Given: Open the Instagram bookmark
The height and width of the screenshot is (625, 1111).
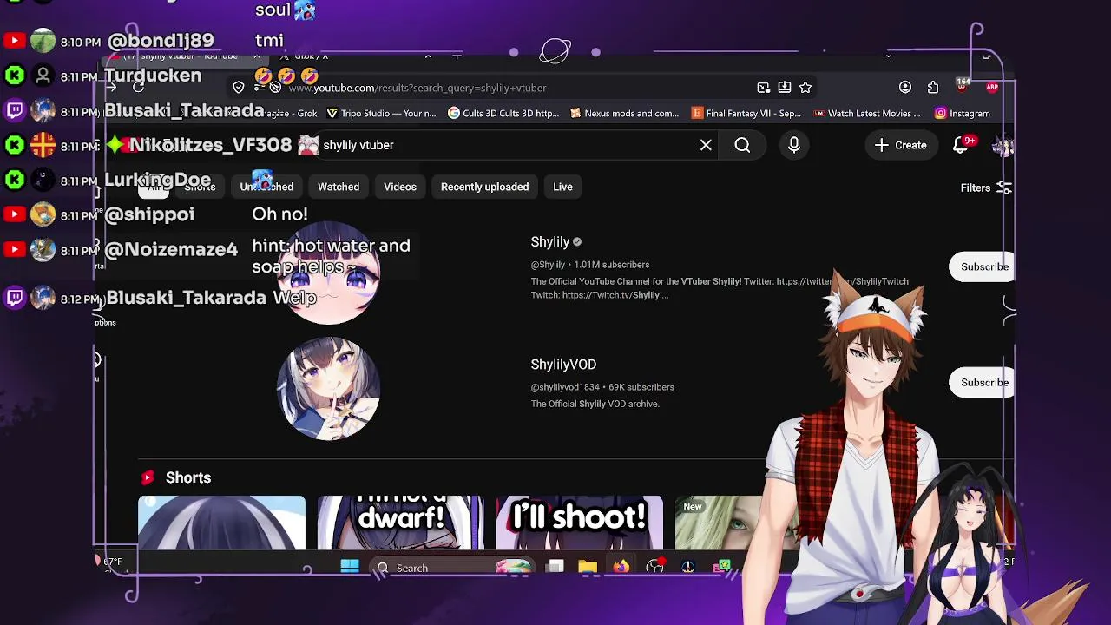Looking at the screenshot, I should (x=963, y=113).
